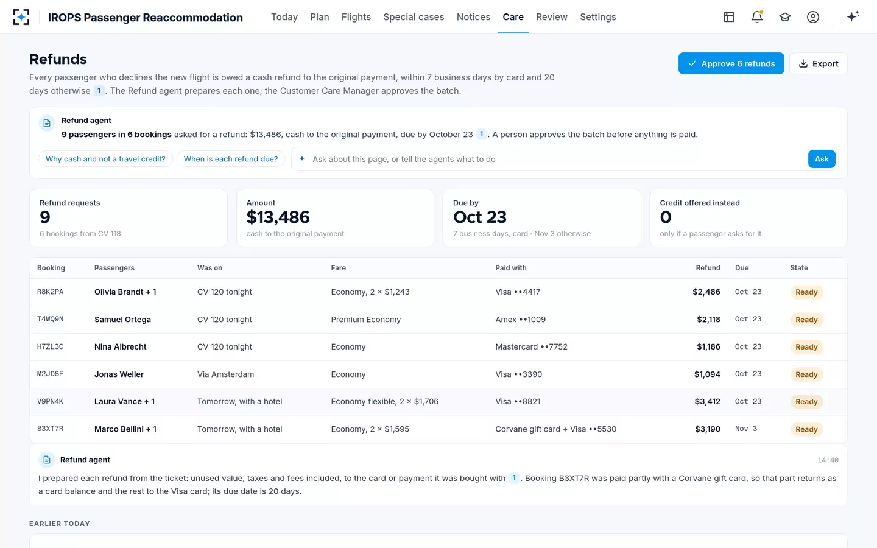The height and width of the screenshot is (548, 877).
Task: Click the Refund requests summary card
Action: tap(129, 218)
